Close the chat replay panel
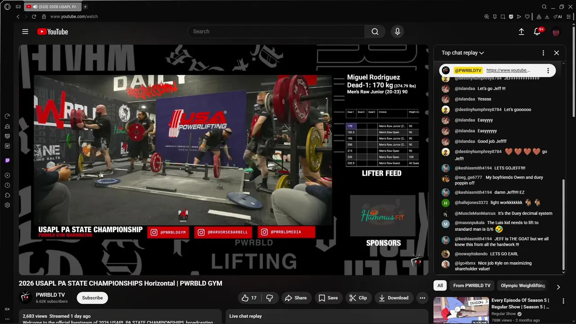 pyautogui.click(x=556, y=53)
